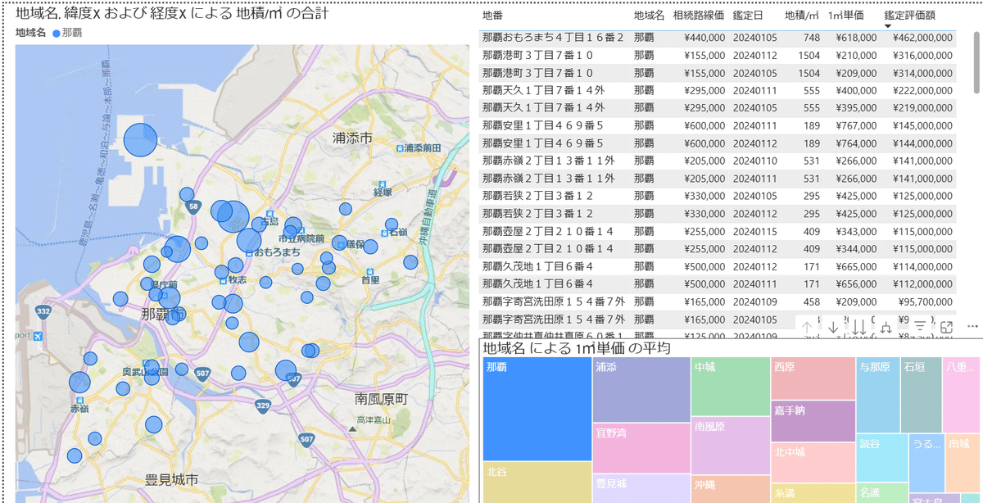Click the sort arrow under 鑑定評価額

(889, 26)
